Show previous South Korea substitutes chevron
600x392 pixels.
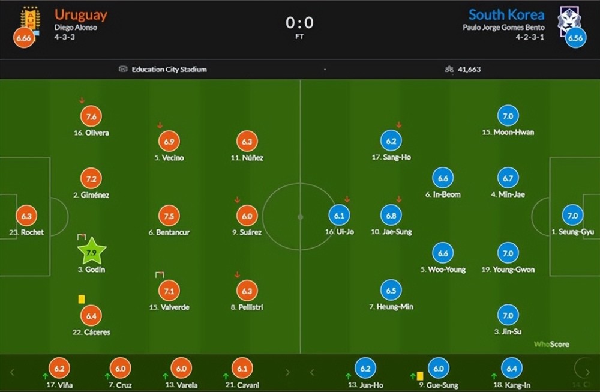(312, 372)
